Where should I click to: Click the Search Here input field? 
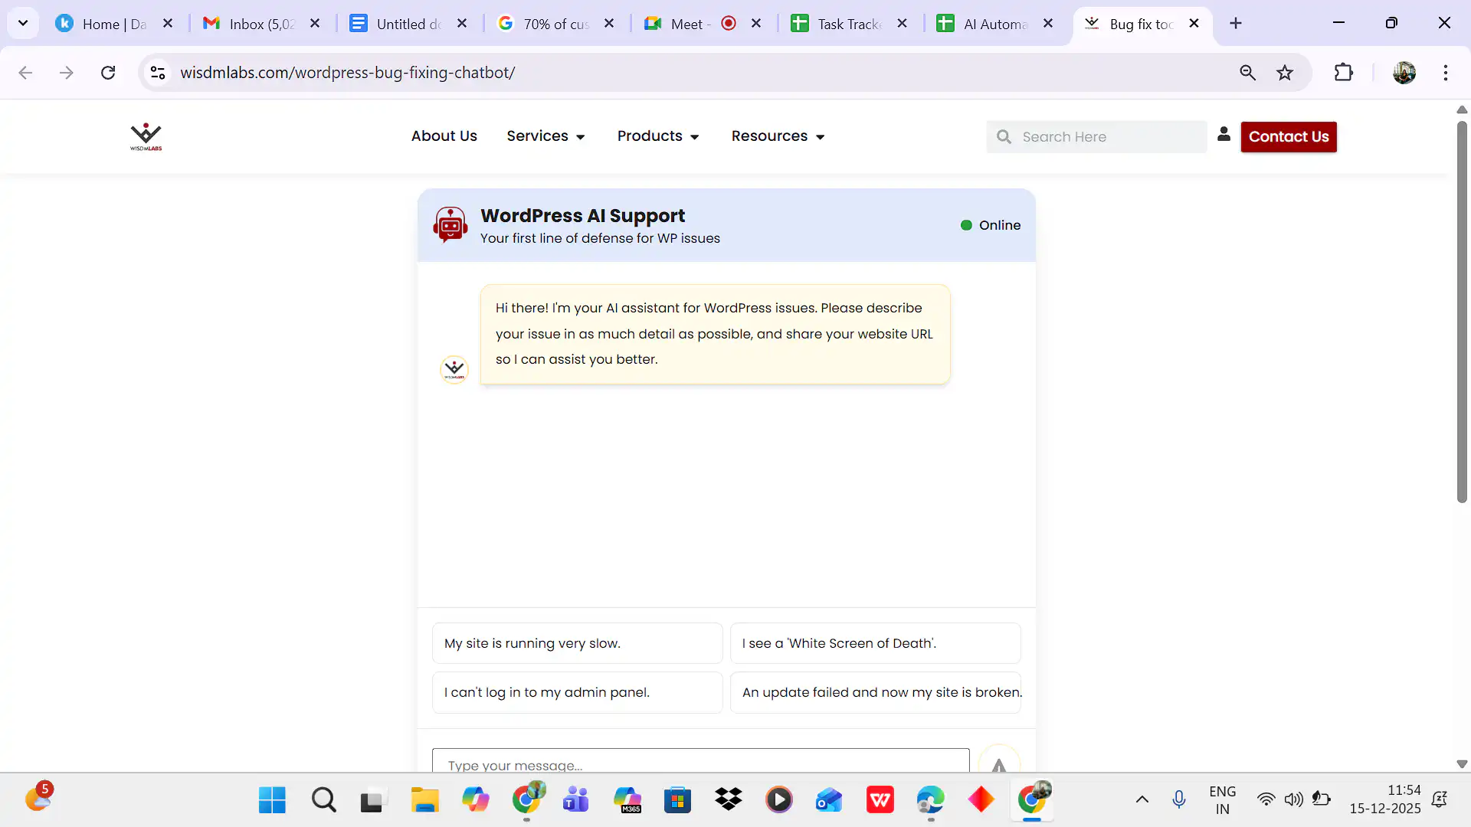point(1096,137)
